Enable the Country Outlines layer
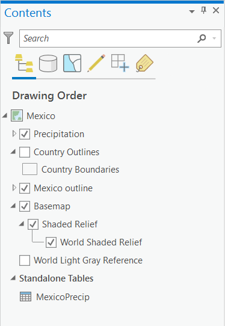The image size is (225, 326). 25,152
